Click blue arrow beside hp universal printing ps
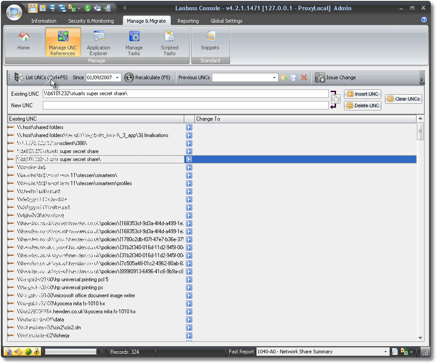This screenshot has width=437, height=364. [x=189, y=287]
